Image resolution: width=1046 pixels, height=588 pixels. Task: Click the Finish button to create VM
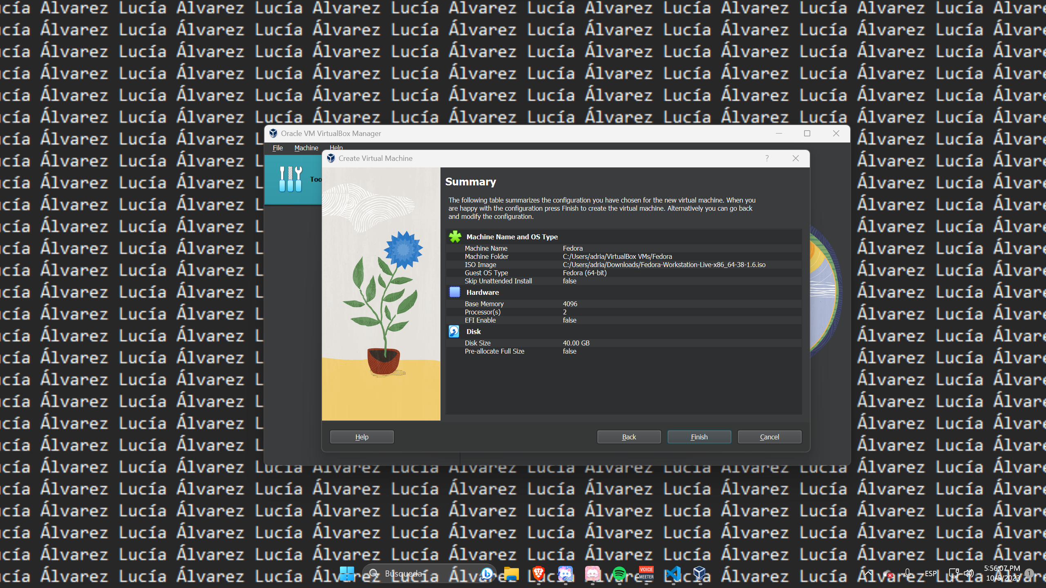(x=699, y=437)
